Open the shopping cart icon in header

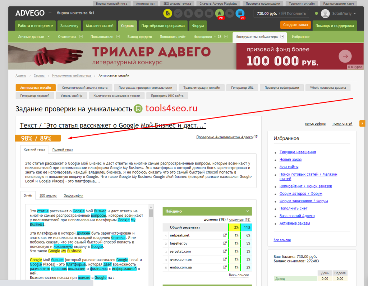click(199, 13)
